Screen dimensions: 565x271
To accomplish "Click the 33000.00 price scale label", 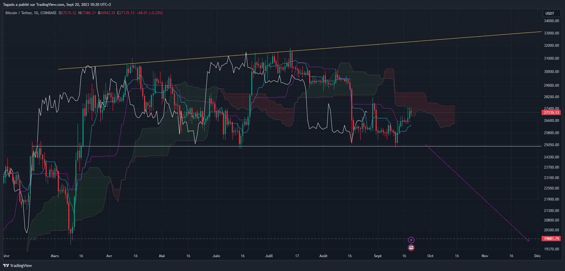I will pos(551,33).
